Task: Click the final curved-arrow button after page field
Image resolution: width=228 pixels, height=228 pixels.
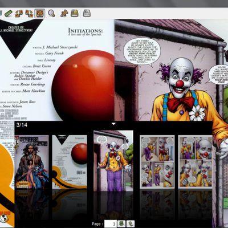Action: 131,224
